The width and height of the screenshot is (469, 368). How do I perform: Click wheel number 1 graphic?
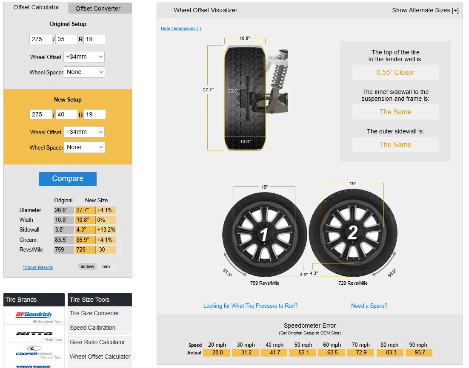pyautogui.click(x=264, y=234)
